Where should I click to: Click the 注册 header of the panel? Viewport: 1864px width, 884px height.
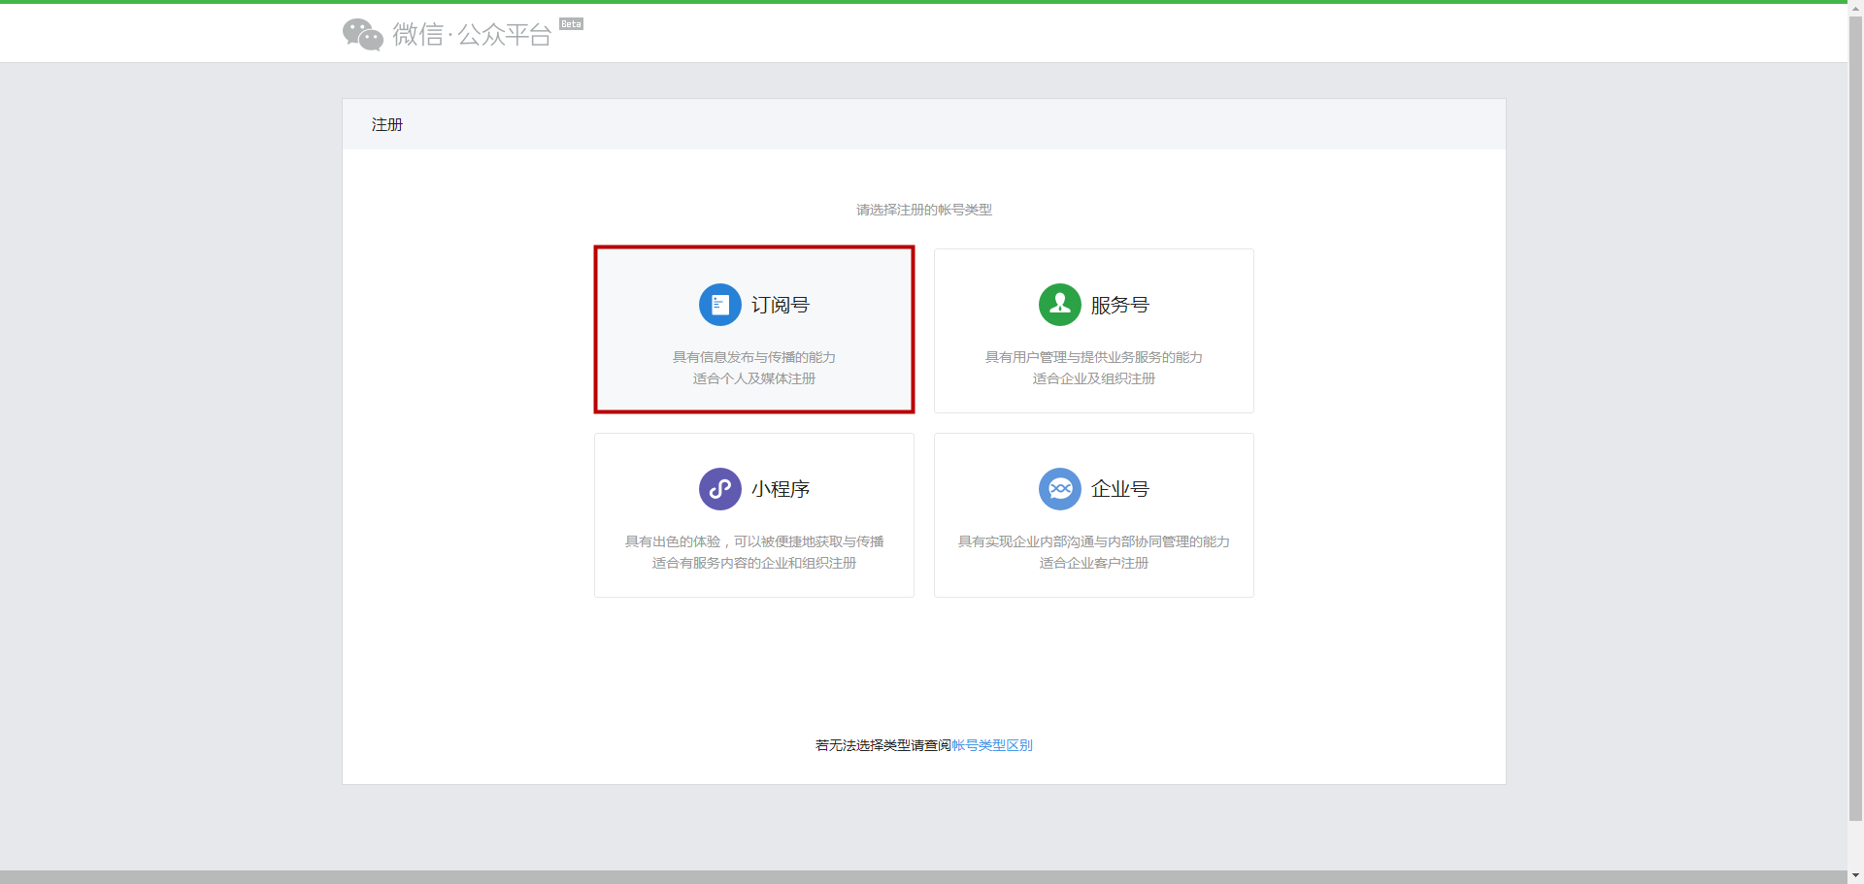tap(386, 124)
